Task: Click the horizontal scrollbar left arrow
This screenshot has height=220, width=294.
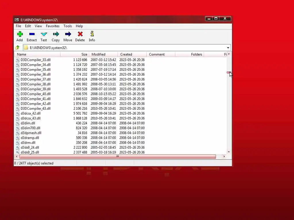Action: pos(17,157)
